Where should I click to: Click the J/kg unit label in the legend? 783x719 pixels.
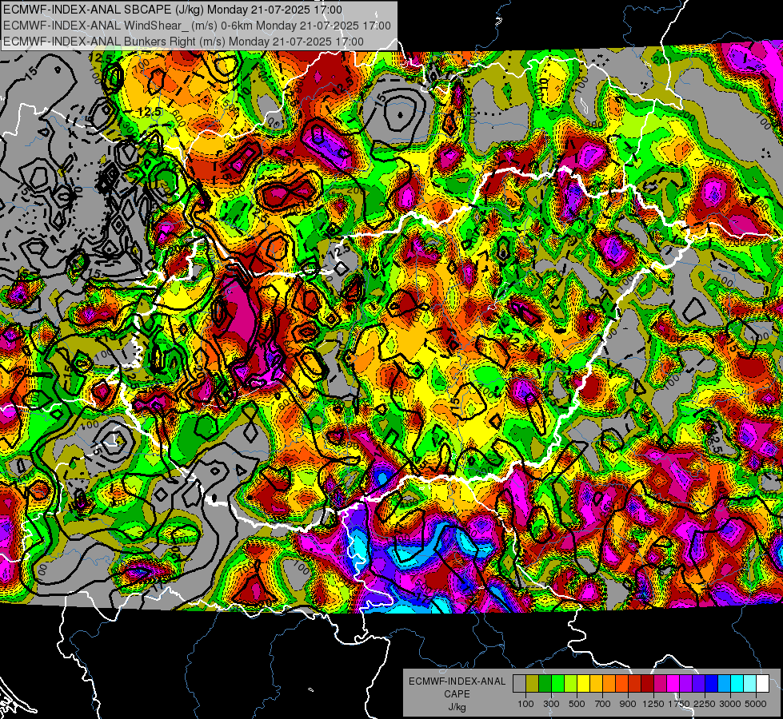click(x=457, y=707)
